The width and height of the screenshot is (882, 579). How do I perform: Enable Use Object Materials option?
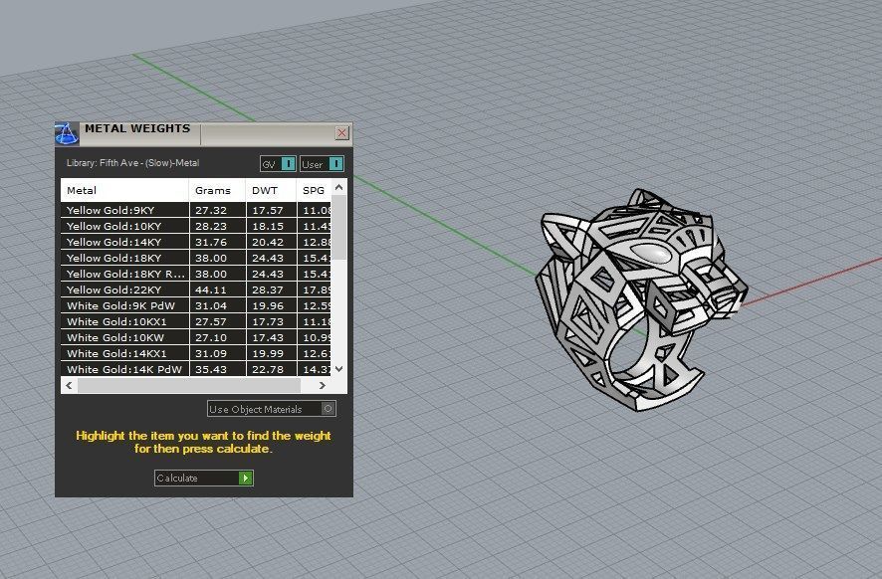(271, 409)
